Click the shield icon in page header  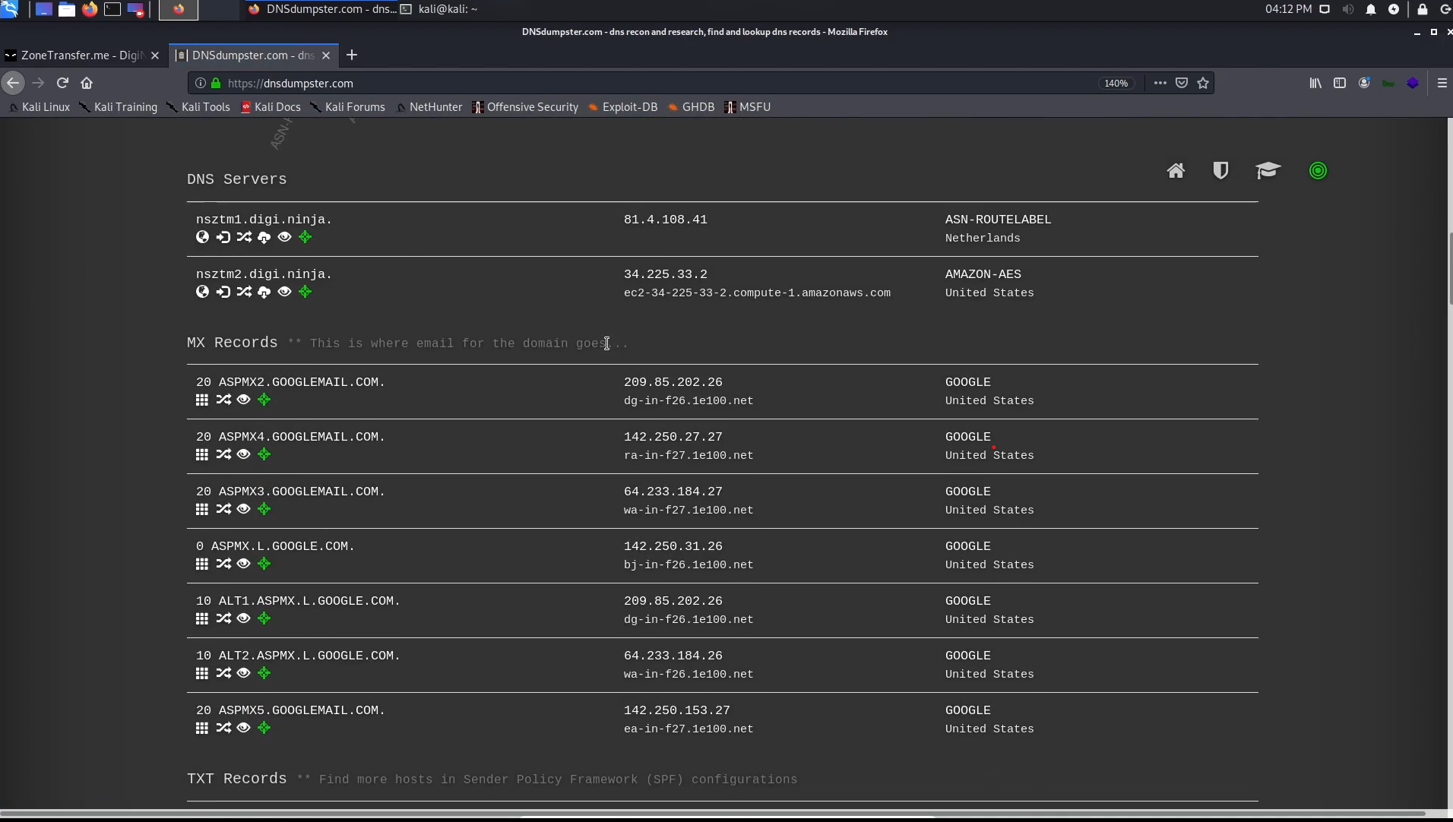pyautogui.click(x=1220, y=171)
